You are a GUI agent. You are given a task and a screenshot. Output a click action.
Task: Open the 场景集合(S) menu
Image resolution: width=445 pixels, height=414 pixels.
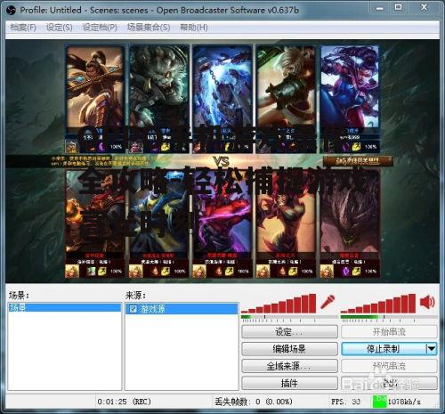149,28
